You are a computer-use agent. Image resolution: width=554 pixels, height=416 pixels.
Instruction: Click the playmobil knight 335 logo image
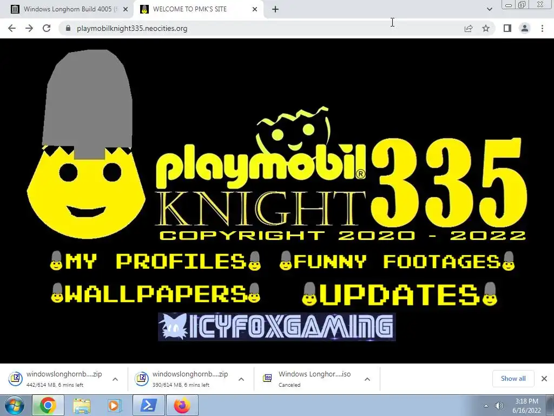click(341, 173)
